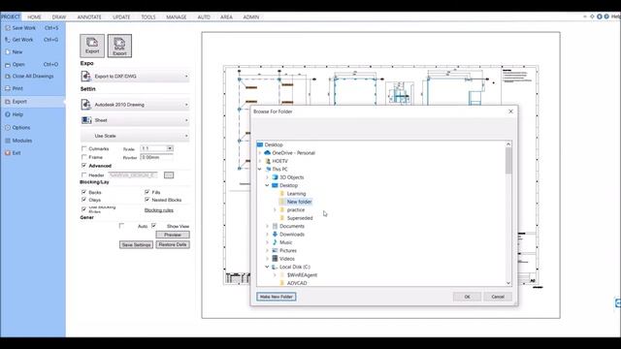The width and height of the screenshot is (621, 349).
Task: Click the Save Settings button
Action: pyautogui.click(x=136, y=244)
